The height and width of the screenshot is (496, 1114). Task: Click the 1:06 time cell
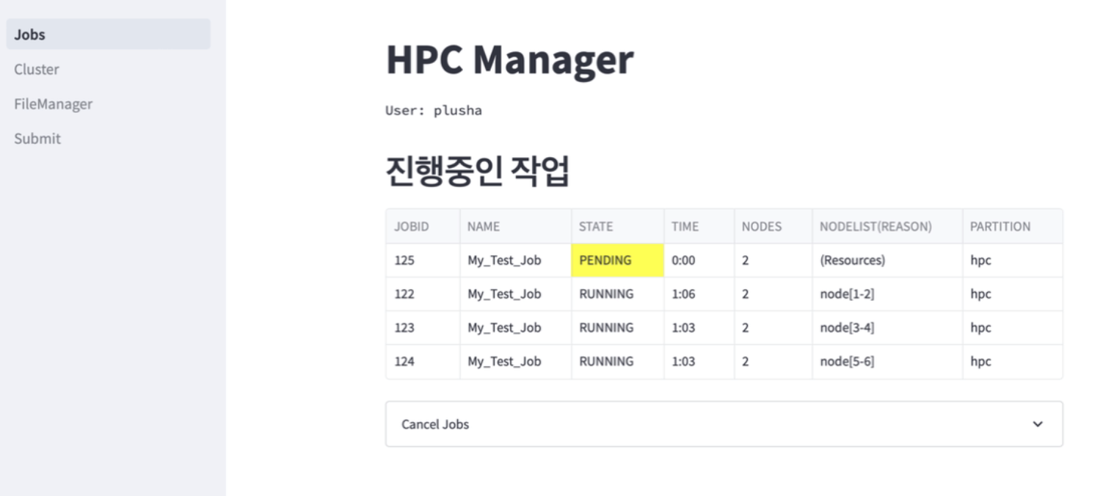tap(683, 294)
